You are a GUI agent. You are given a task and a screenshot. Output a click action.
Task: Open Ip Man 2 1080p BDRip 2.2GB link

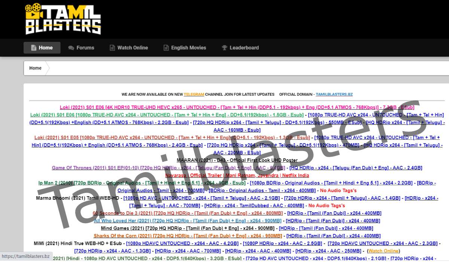(331, 183)
